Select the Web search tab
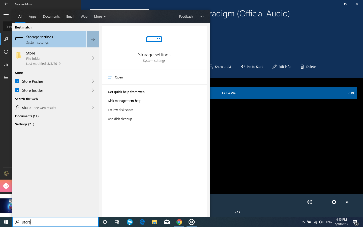 coord(84,17)
